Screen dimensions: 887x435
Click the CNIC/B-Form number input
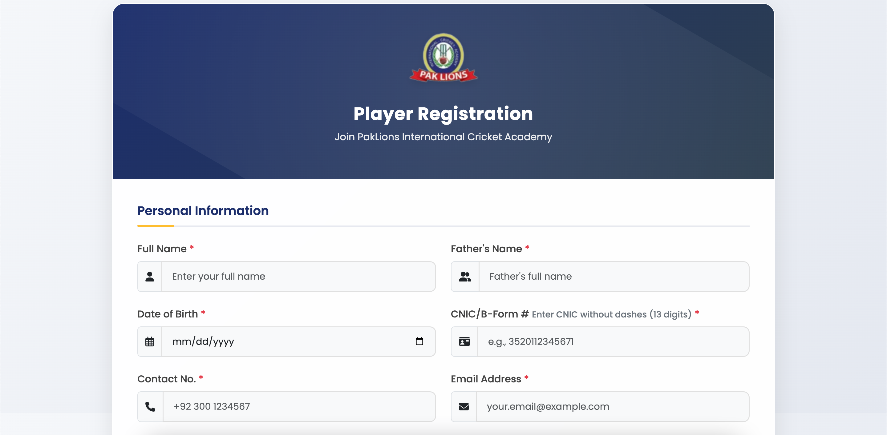coord(613,341)
